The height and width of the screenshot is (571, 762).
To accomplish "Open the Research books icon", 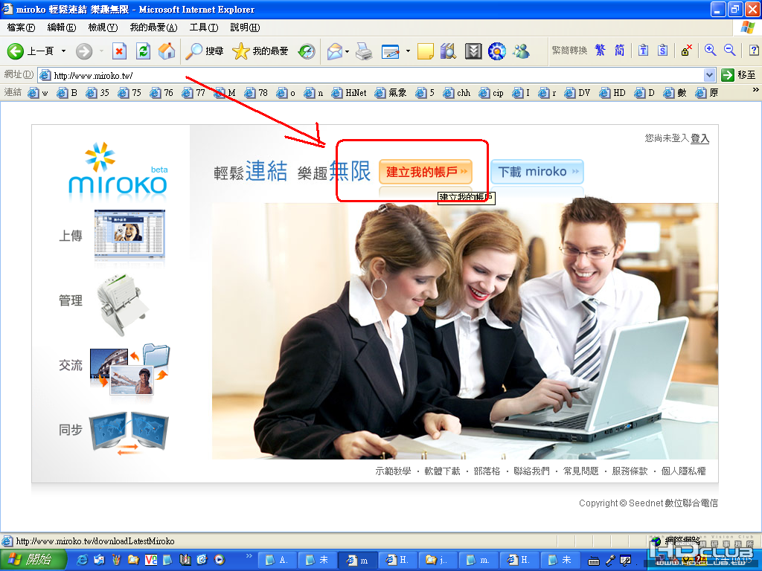I will click(448, 51).
